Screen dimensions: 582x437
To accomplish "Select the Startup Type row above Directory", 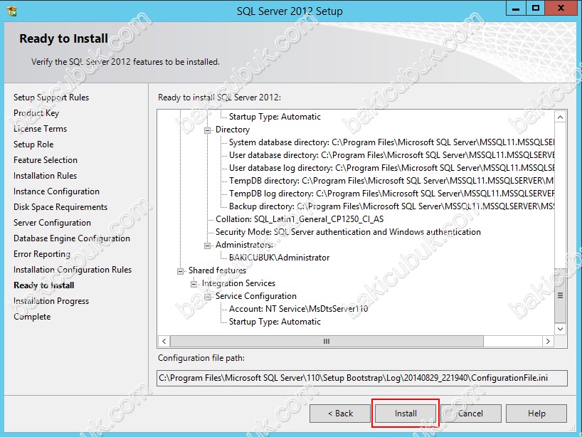I will click(x=275, y=117).
